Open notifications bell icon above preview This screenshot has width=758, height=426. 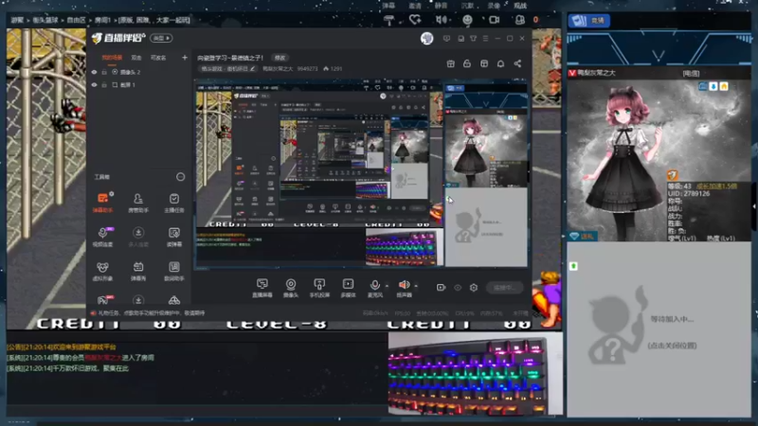pyautogui.click(x=501, y=63)
